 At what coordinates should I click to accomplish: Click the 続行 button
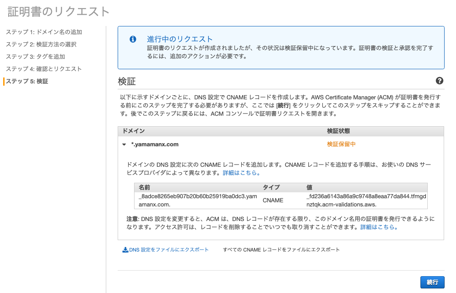click(x=432, y=282)
